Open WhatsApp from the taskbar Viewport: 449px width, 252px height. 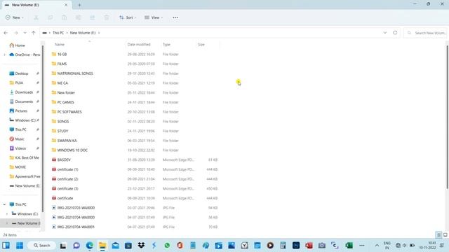pyautogui.click(x=167, y=246)
